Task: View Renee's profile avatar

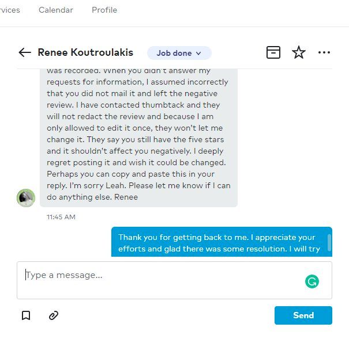Action: (26, 198)
